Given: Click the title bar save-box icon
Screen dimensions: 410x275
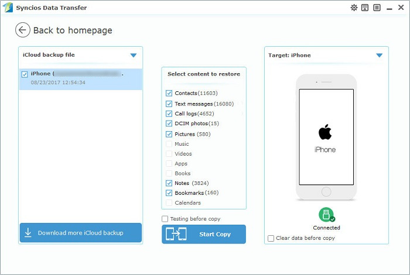Looking at the screenshot, I should (x=365, y=8).
